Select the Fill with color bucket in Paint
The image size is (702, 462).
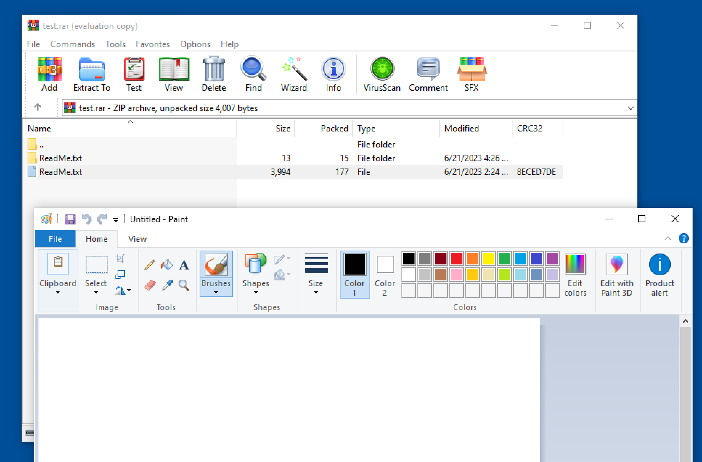pyautogui.click(x=167, y=265)
